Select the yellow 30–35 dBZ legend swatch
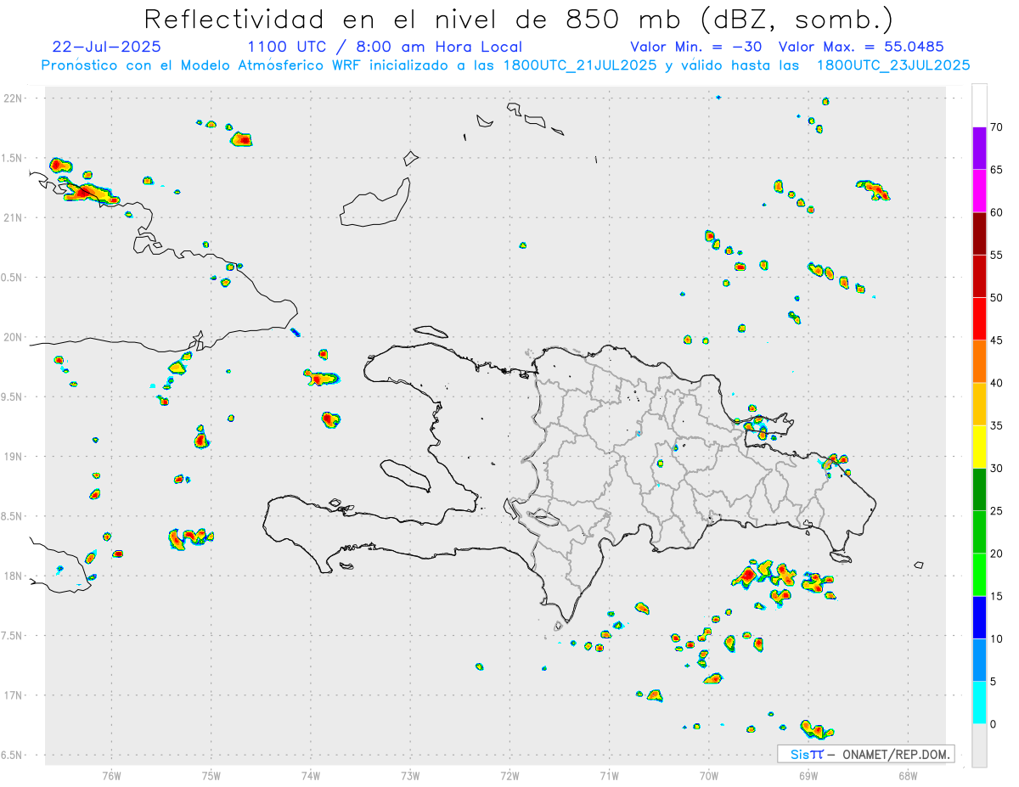 click(979, 447)
